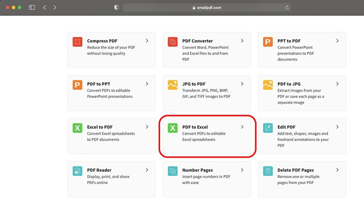Viewport: 364px width, 204px height.
Task: Open the Delete PDF Pages title link
Action: pyautogui.click(x=295, y=170)
